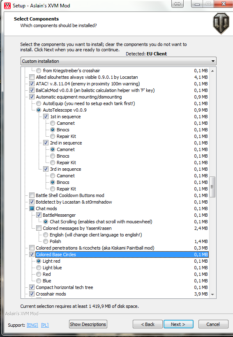Click the component list scrollbar thumb
The height and width of the screenshot is (337, 233).
212,187
